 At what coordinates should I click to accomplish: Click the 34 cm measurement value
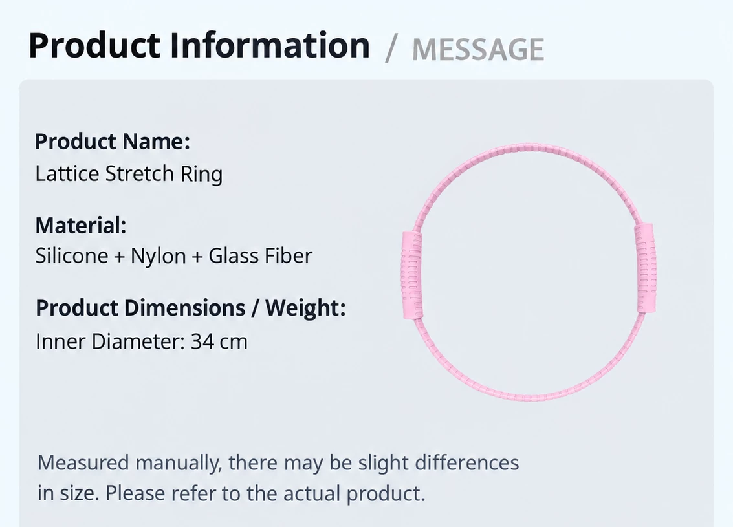[219, 341]
